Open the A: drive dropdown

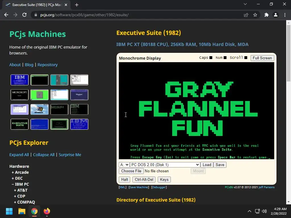[x=124, y=165]
